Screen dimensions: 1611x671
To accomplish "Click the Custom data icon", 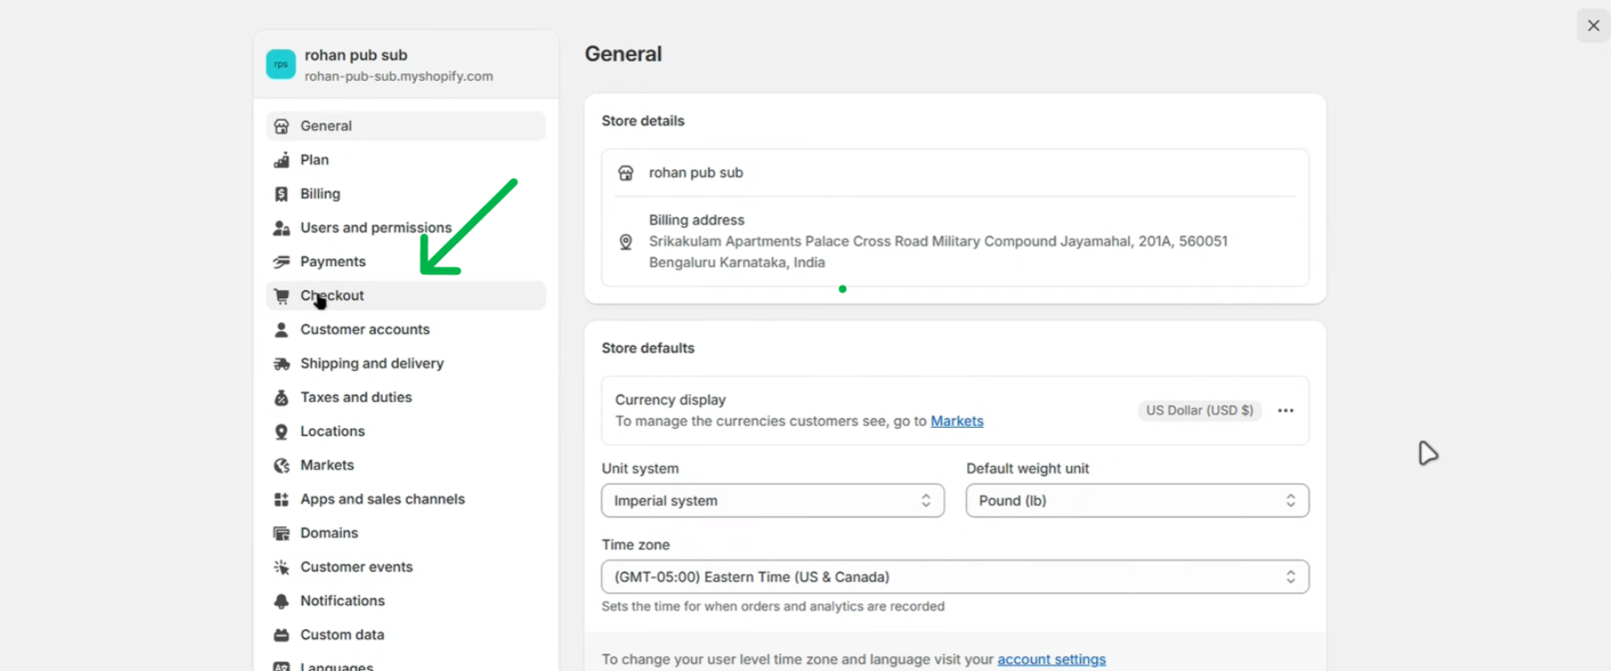I will click(282, 635).
